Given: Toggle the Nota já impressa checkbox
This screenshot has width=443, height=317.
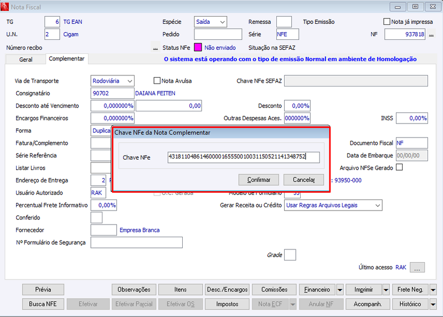Looking at the screenshot, I should tap(387, 22).
